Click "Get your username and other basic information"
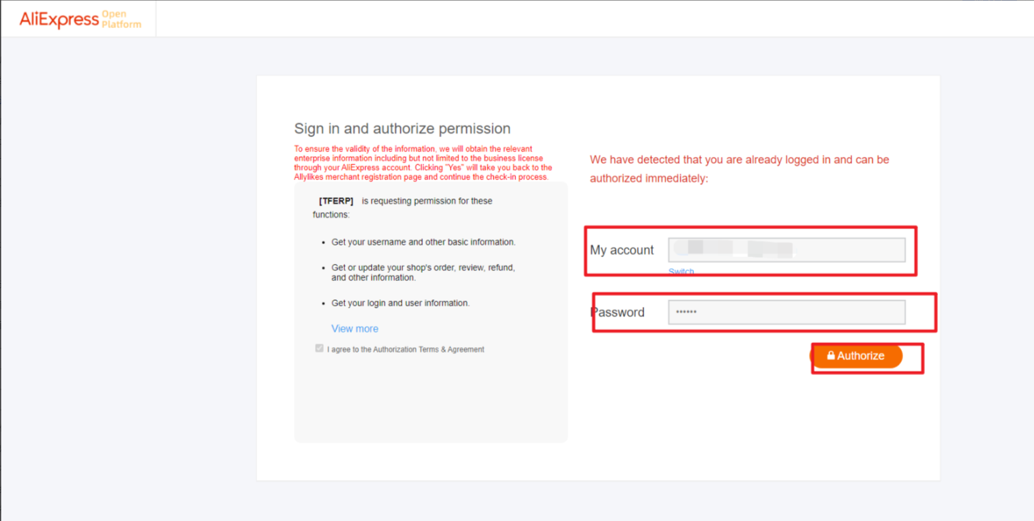1034x521 pixels. [423, 242]
